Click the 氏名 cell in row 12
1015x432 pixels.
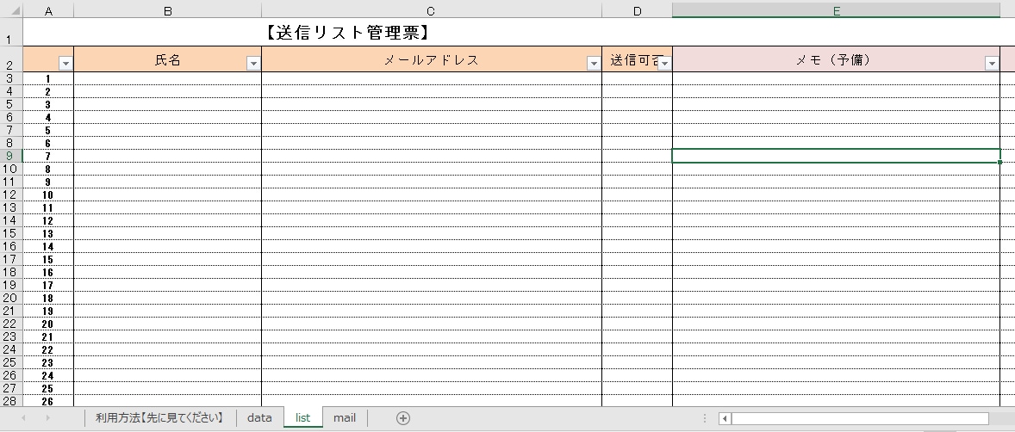click(168, 194)
